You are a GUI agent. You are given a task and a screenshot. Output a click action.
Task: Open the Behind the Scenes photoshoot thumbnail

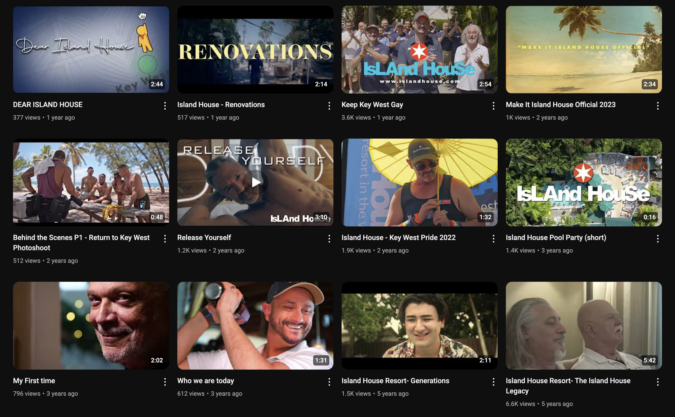pyautogui.click(x=91, y=182)
